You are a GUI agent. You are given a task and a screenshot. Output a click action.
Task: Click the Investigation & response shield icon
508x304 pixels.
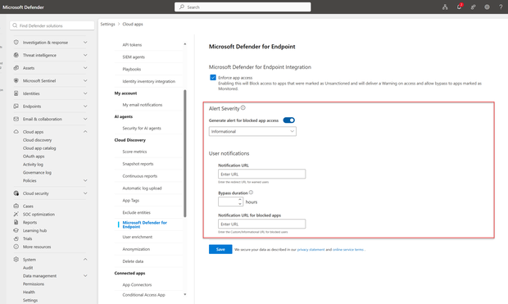coord(16,42)
